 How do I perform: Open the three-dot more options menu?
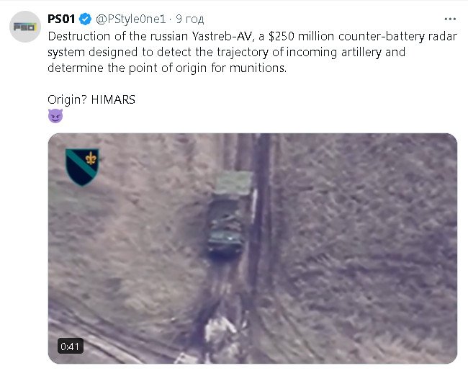coord(450,19)
